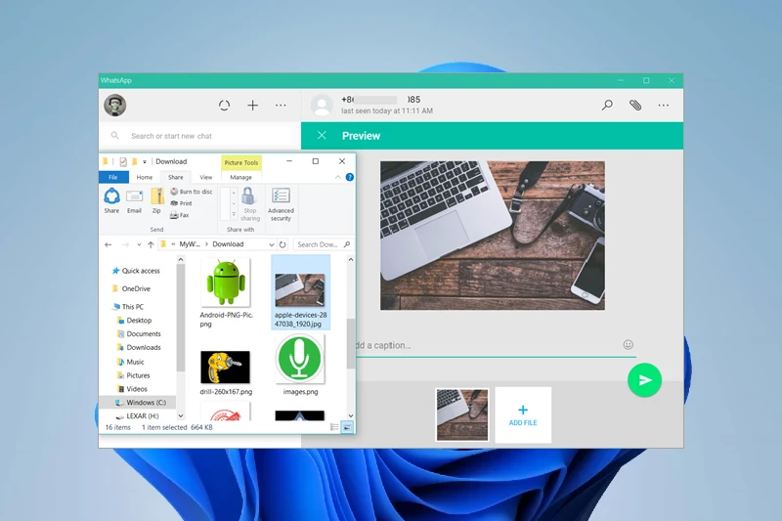Send the image with green send button
This screenshot has height=521, width=782.
pyautogui.click(x=644, y=380)
